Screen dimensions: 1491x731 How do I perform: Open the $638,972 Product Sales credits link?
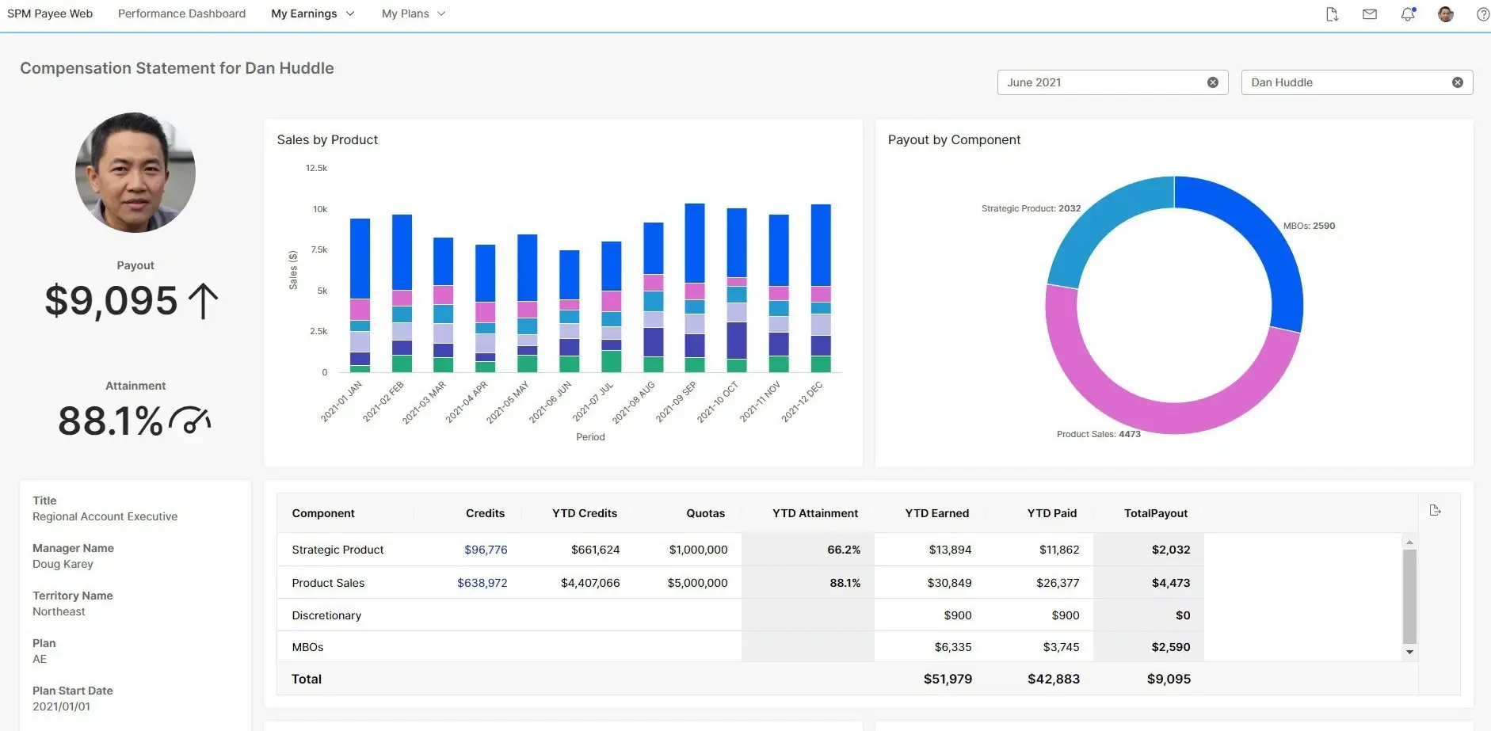[482, 583]
